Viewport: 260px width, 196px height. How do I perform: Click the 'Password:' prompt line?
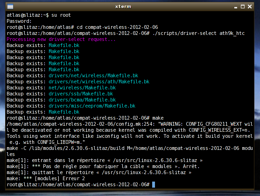click(x=19, y=21)
